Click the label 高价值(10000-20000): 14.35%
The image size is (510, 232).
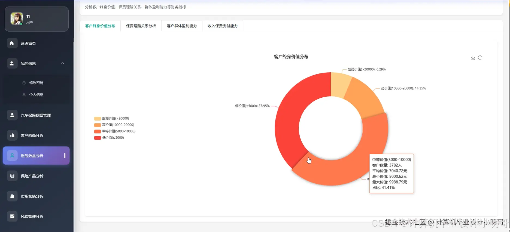[403, 88]
